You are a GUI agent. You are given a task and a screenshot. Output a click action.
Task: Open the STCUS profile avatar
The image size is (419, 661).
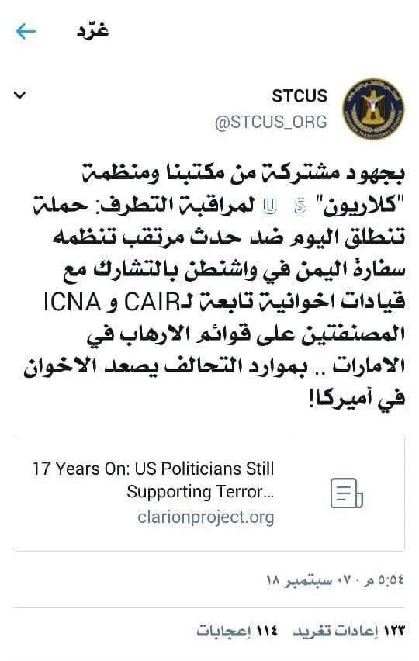pyautogui.click(x=373, y=109)
